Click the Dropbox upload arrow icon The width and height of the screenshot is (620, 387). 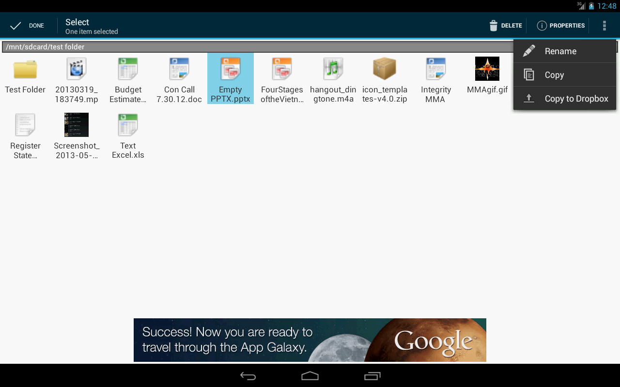[x=529, y=98]
